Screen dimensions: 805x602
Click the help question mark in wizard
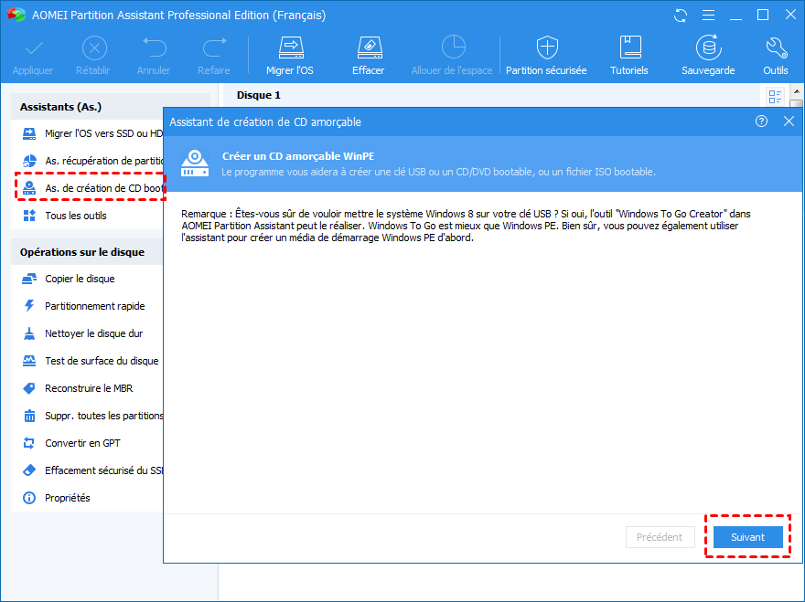tap(761, 121)
